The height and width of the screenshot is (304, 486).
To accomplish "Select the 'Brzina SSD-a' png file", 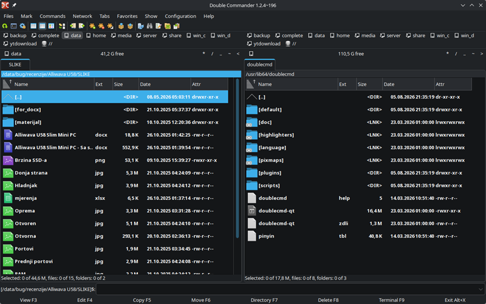I will coord(115,160).
